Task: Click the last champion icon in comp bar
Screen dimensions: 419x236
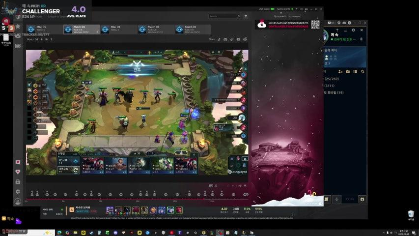Action: pos(179,210)
